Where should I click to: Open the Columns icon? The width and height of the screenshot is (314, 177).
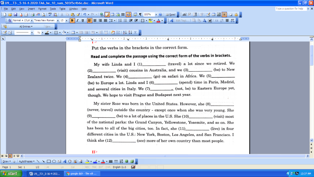(123, 15)
